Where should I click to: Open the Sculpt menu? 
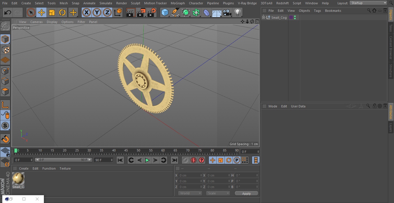click(x=135, y=3)
